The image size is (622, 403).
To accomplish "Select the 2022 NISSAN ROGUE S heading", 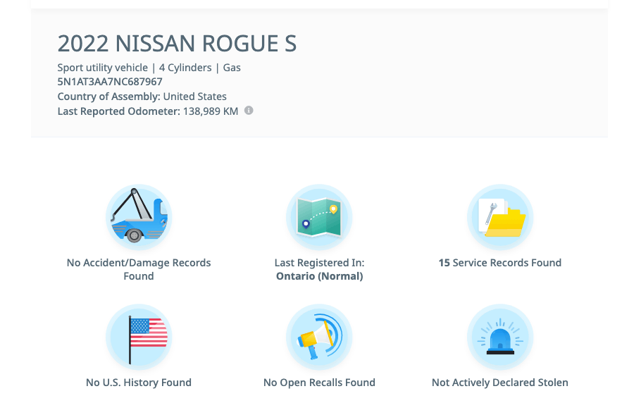I will (177, 43).
